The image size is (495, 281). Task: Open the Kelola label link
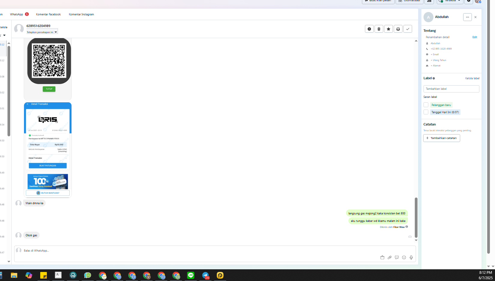tap(472, 78)
